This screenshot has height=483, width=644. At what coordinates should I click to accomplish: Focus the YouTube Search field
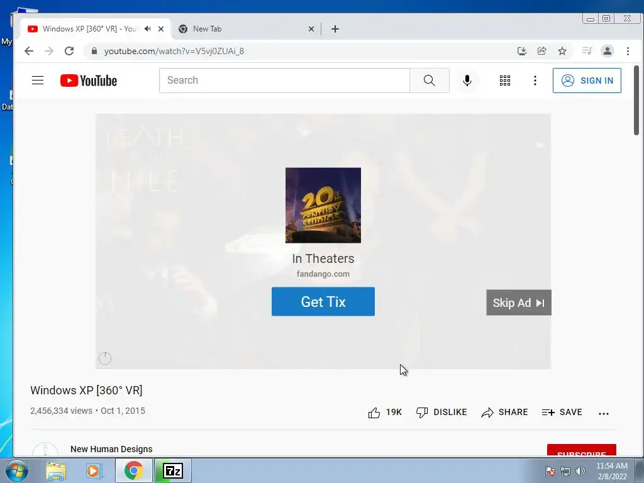pyautogui.click(x=284, y=80)
